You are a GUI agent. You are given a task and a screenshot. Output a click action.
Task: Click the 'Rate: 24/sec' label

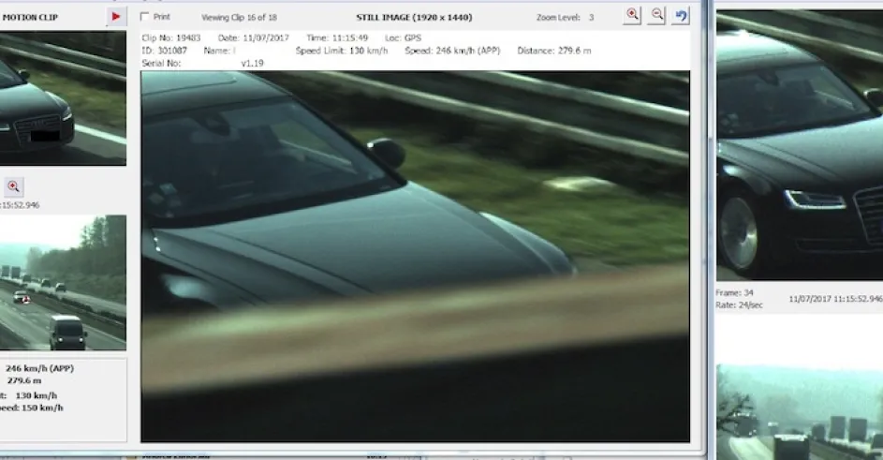[x=739, y=305]
